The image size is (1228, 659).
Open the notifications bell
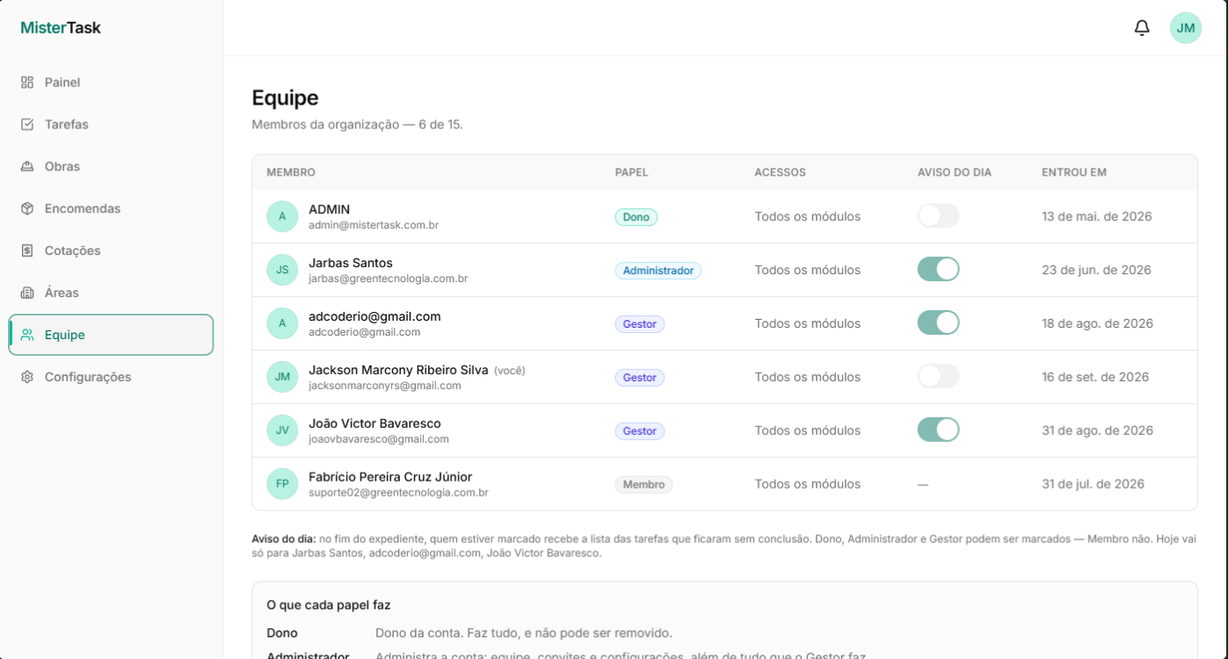pyautogui.click(x=1142, y=28)
